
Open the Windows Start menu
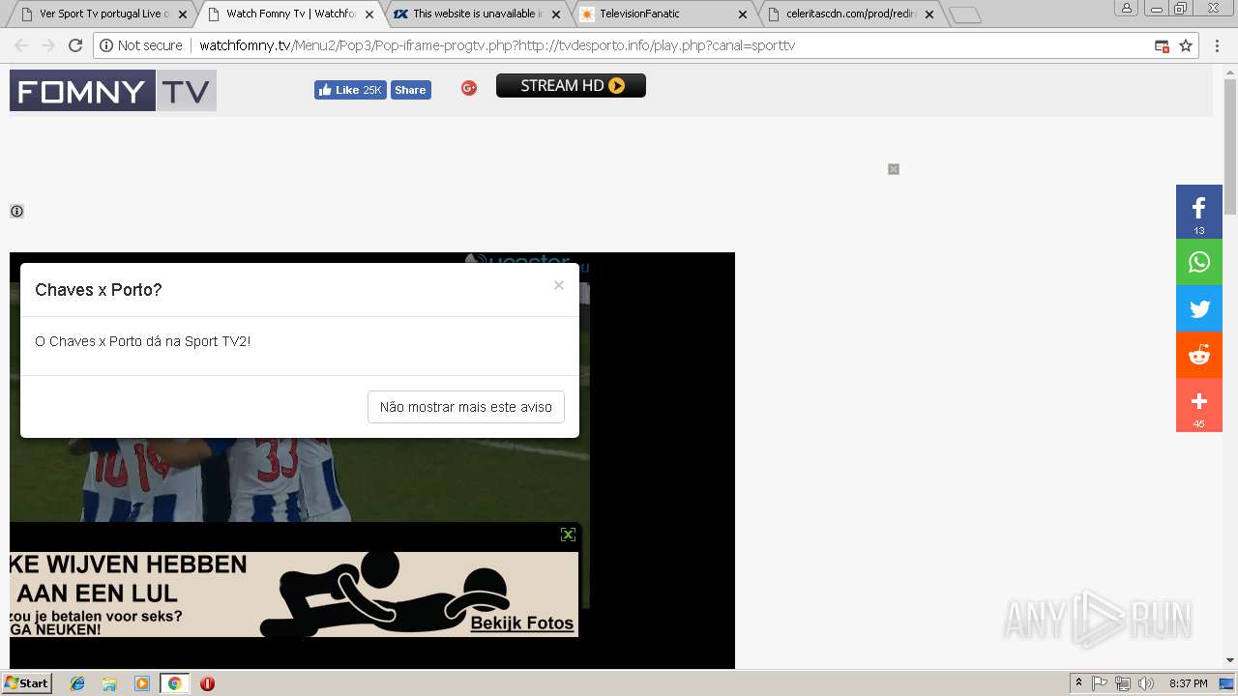(x=27, y=682)
